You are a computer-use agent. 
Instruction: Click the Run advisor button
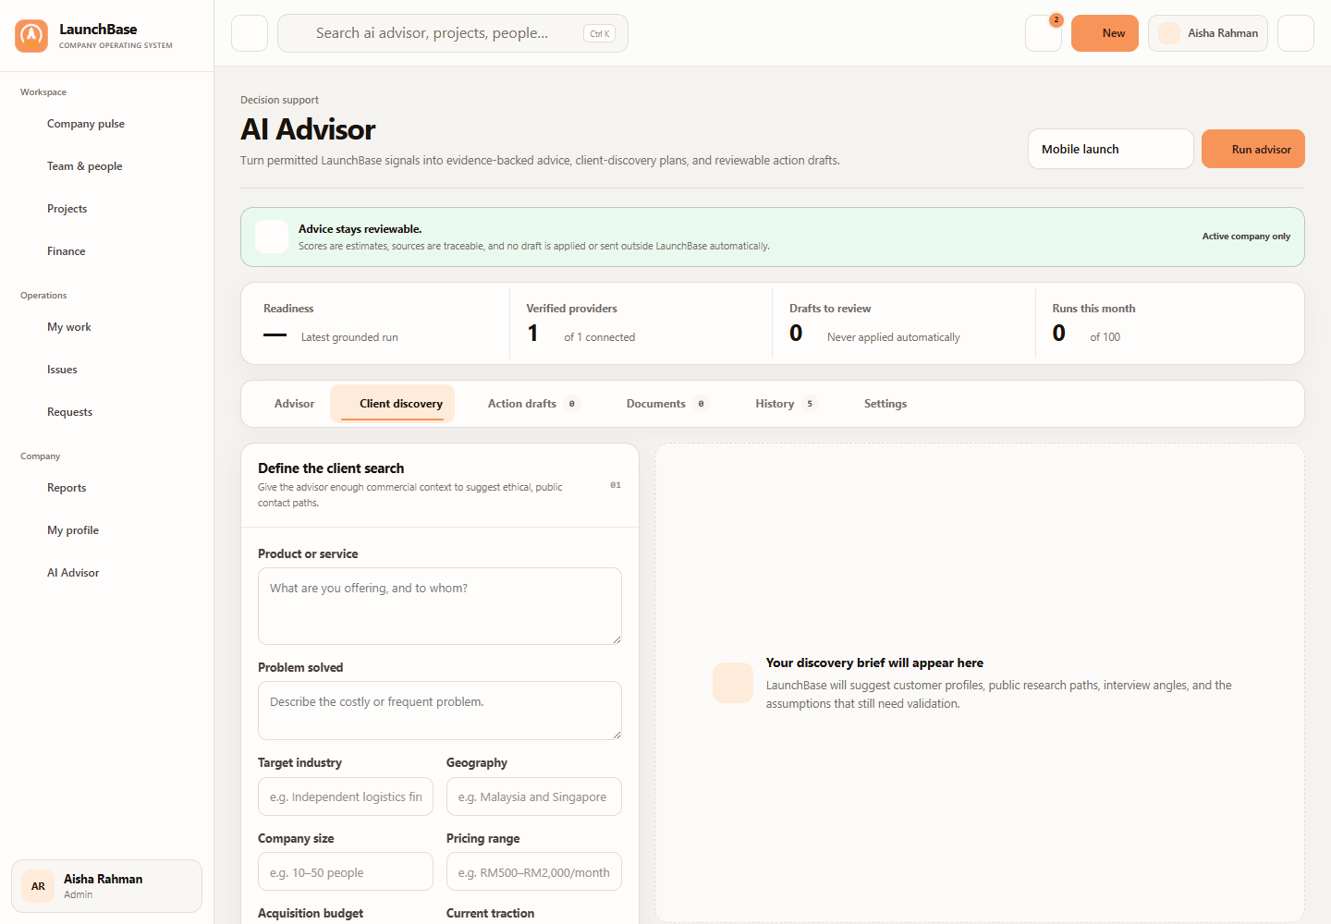point(1253,149)
